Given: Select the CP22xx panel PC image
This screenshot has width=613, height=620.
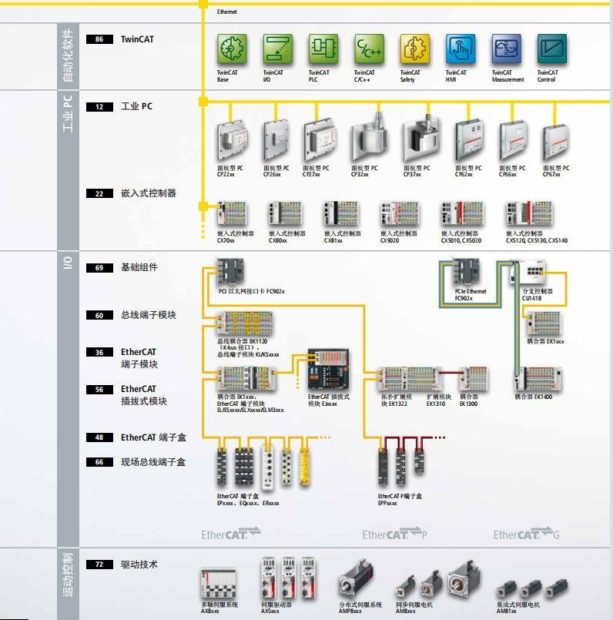Looking at the screenshot, I should tap(232, 141).
